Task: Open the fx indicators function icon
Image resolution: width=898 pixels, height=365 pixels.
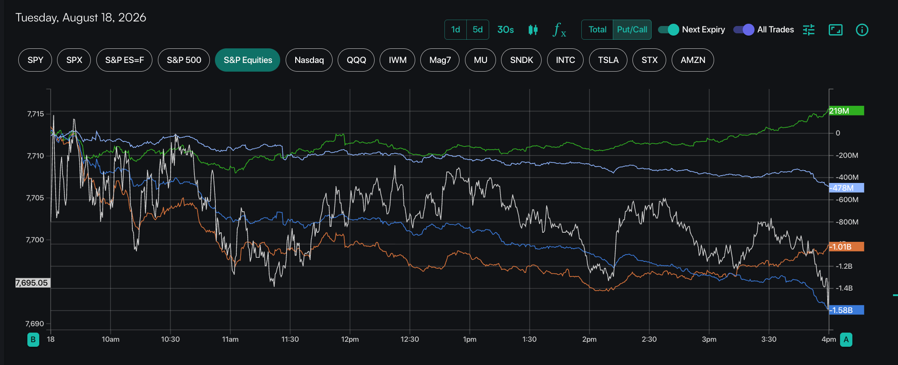Action: pos(559,30)
